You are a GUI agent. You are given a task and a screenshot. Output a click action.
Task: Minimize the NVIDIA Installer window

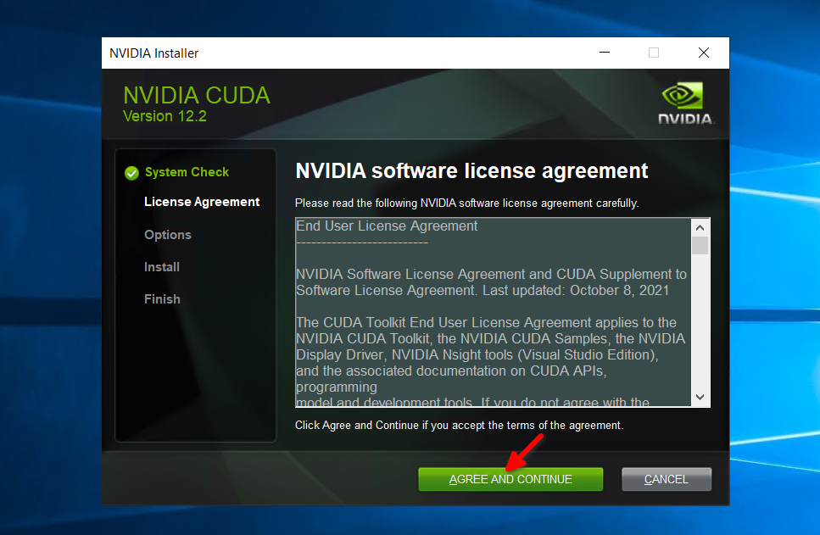coord(605,53)
